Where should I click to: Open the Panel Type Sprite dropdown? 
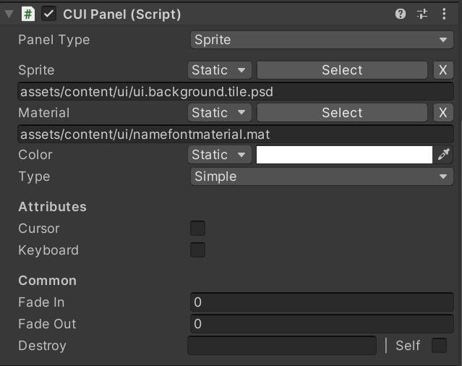tap(322, 40)
